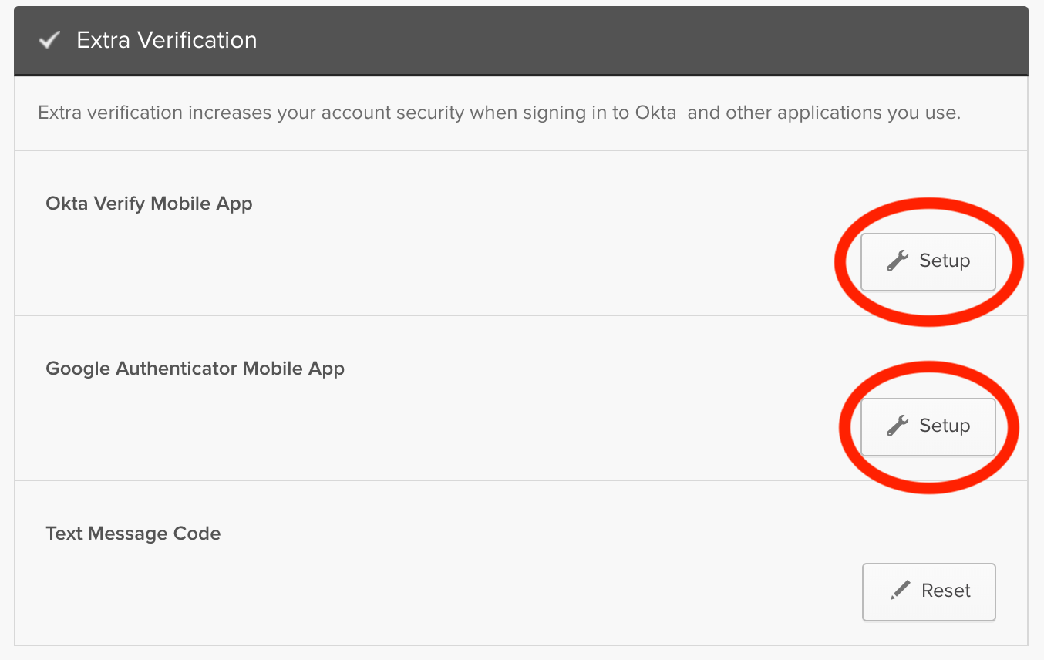The image size is (1044, 660).
Task: Click the wrench icon for Google Authenticator
Action: click(897, 426)
